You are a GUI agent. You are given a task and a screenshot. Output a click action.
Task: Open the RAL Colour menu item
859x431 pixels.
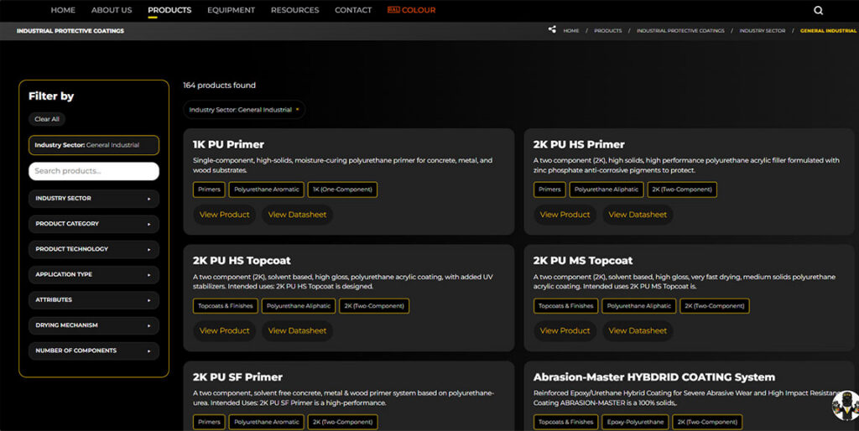coord(411,10)
